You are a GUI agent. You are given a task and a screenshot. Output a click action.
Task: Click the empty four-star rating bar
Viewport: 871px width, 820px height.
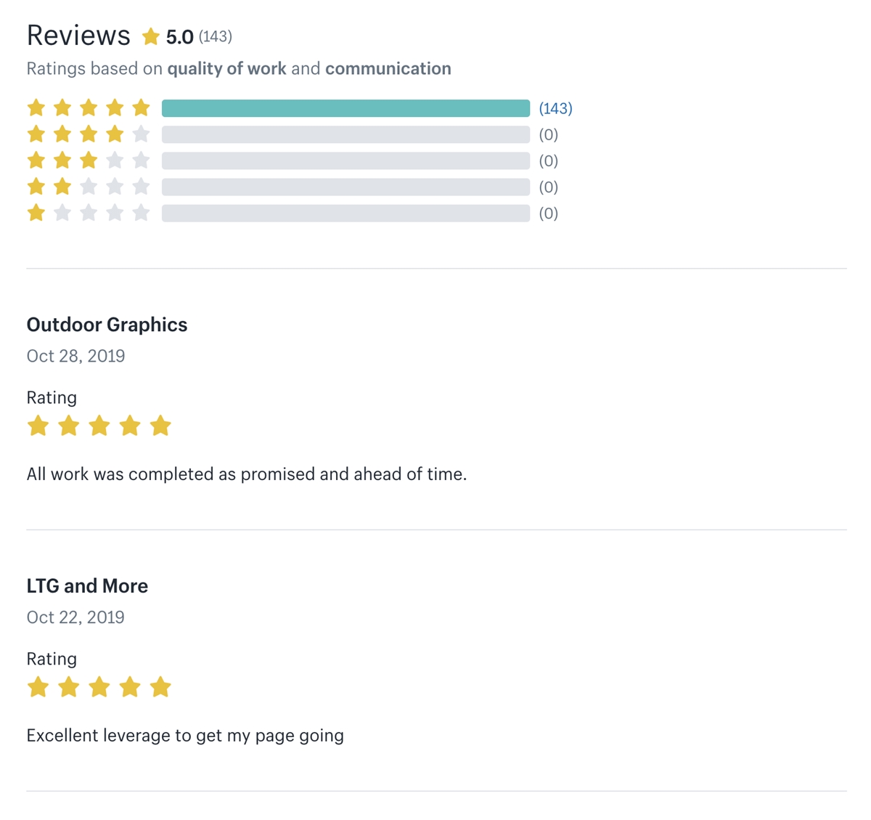pyautogui.click(x=345, y=134)
